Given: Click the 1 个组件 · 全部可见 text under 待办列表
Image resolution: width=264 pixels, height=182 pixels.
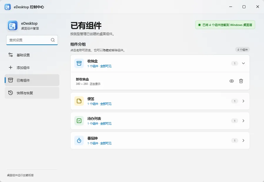Looking at the screenshot, I should (99, 123).
